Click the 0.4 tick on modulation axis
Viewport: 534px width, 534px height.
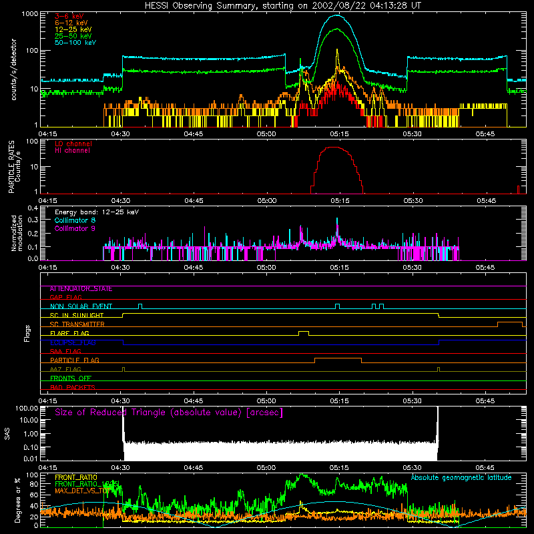(33, 208)
